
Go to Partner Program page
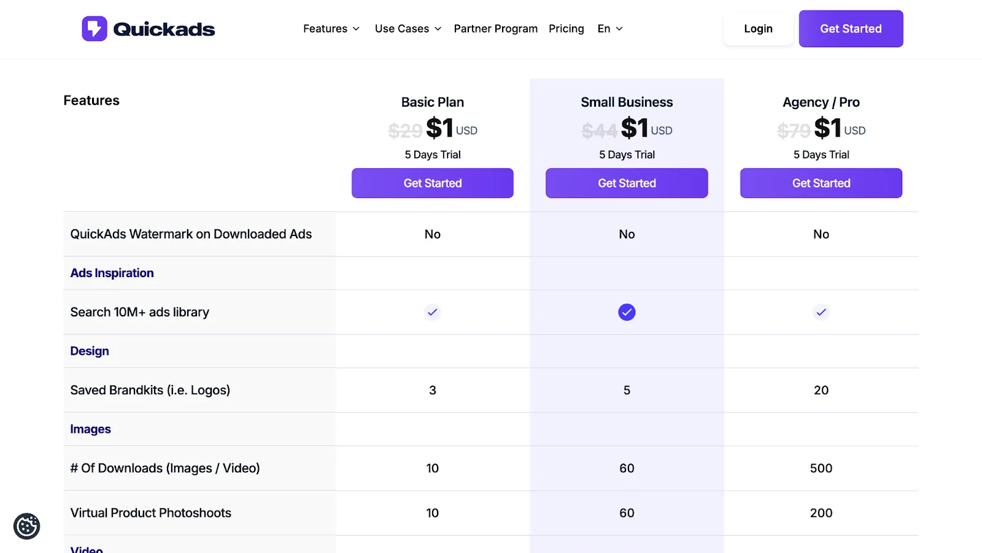click(496, 29)
